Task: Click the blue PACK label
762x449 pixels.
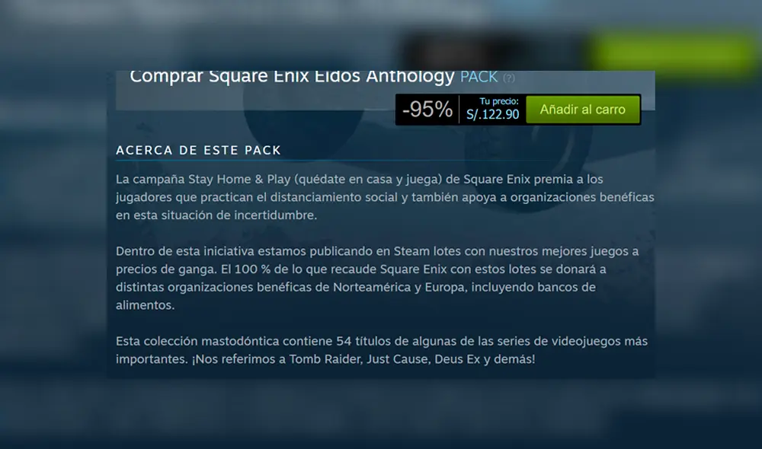Action: [x=479, y=77]
